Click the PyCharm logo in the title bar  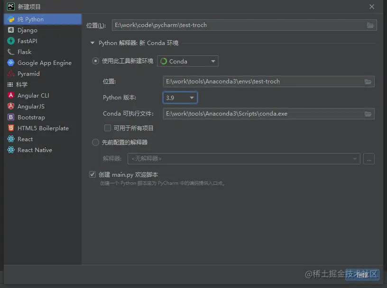point(11,7)
